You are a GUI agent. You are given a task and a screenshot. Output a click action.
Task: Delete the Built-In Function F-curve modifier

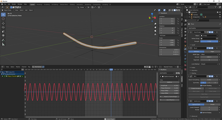pyautogui.click(x=178, y=77)
